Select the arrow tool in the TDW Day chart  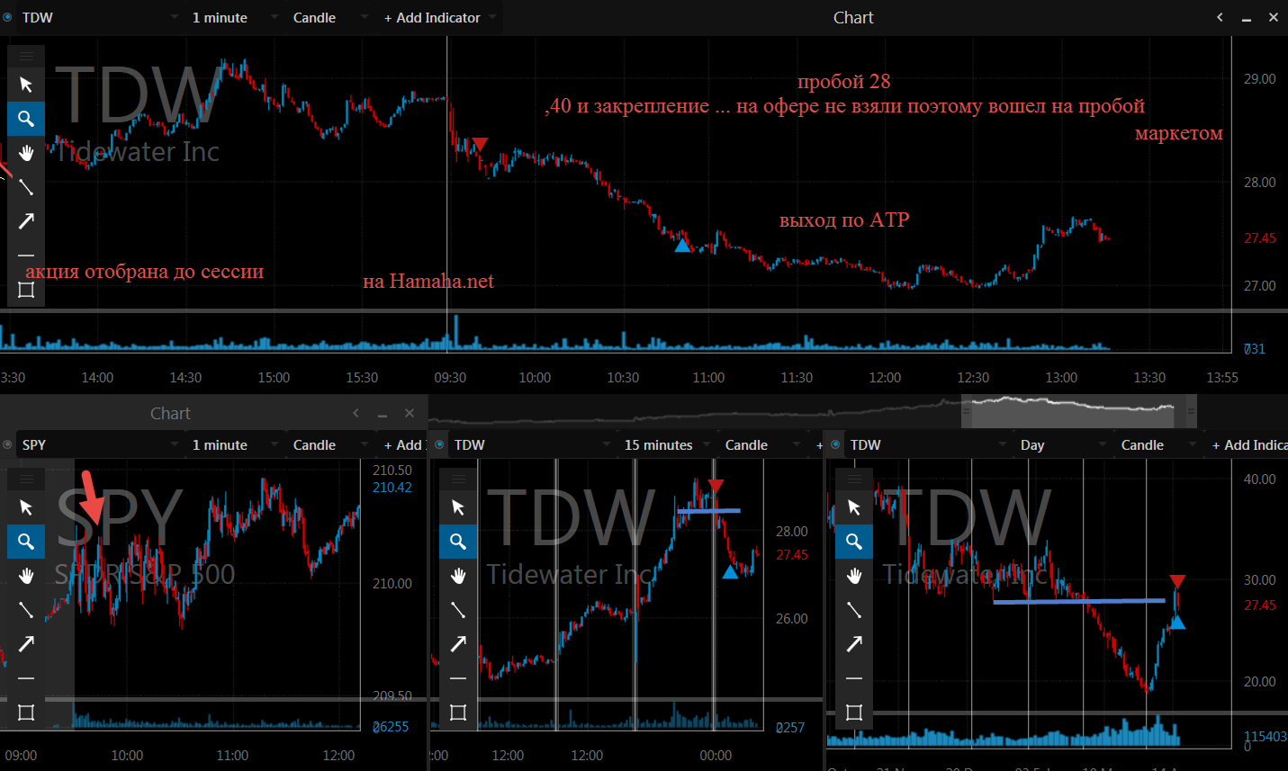854,644
